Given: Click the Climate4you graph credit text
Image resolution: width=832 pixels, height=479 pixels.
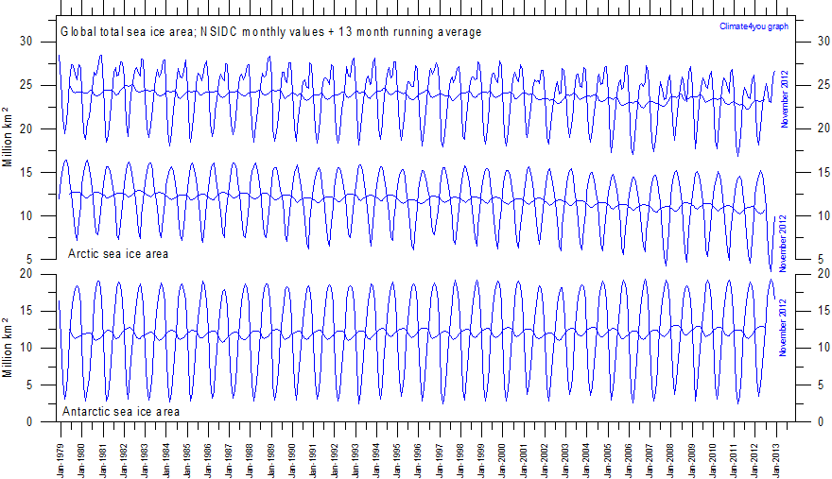Looking at the screenshot, I should tap(753, 26).
